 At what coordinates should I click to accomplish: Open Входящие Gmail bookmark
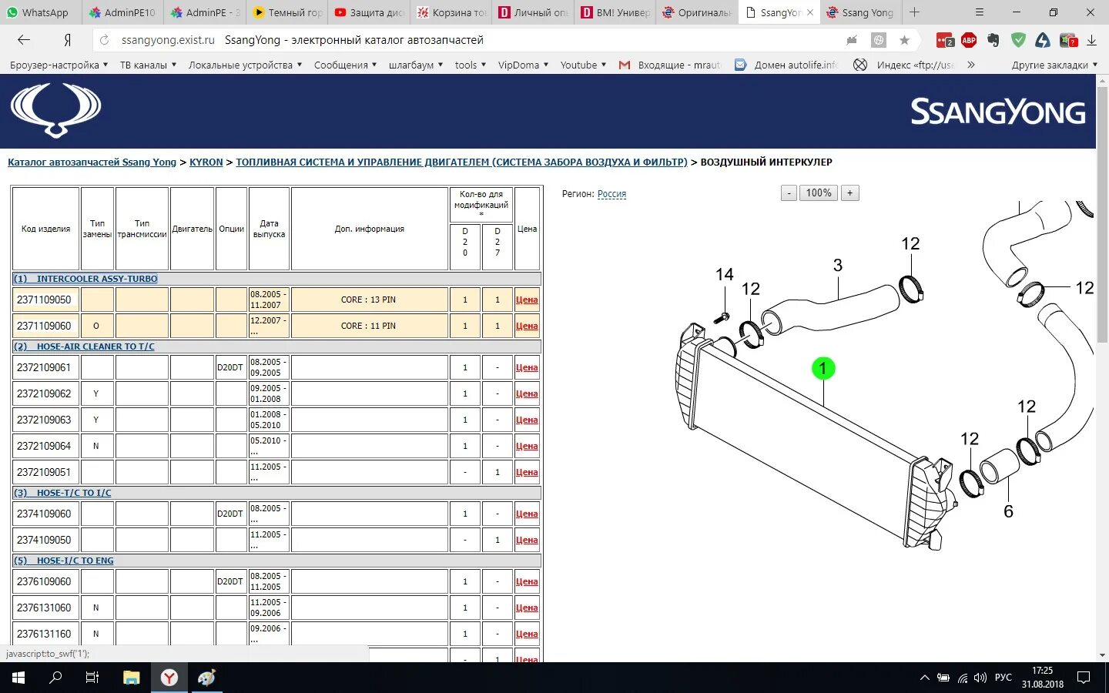point(670,65)
